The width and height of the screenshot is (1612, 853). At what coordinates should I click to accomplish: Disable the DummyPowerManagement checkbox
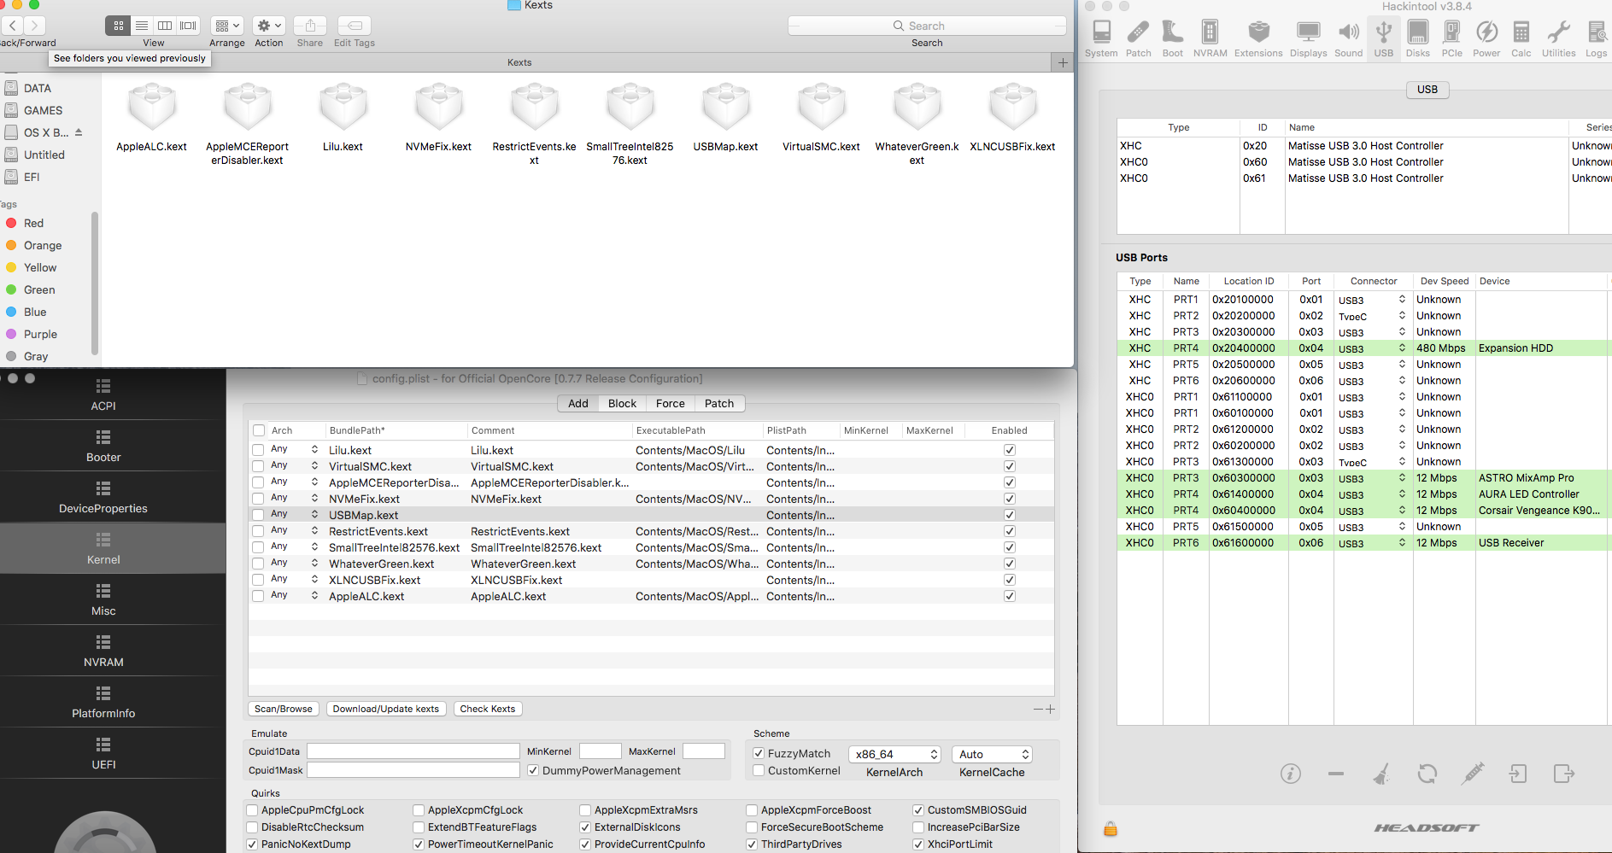pos(533,770)
